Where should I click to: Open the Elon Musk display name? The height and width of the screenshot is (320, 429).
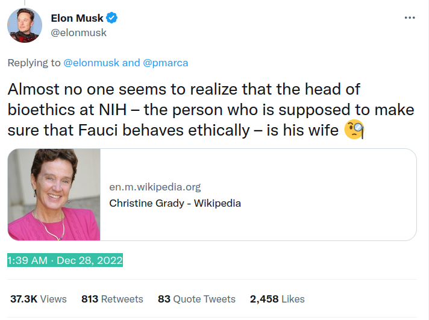(77, 18)
